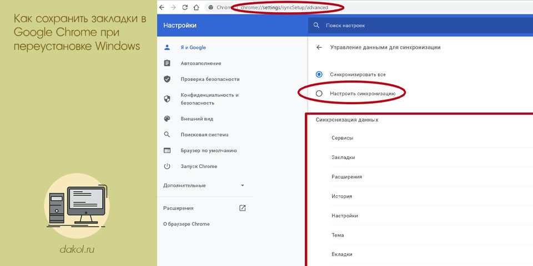
Task: Open the Поисковая система section
Action: point(205,135)
